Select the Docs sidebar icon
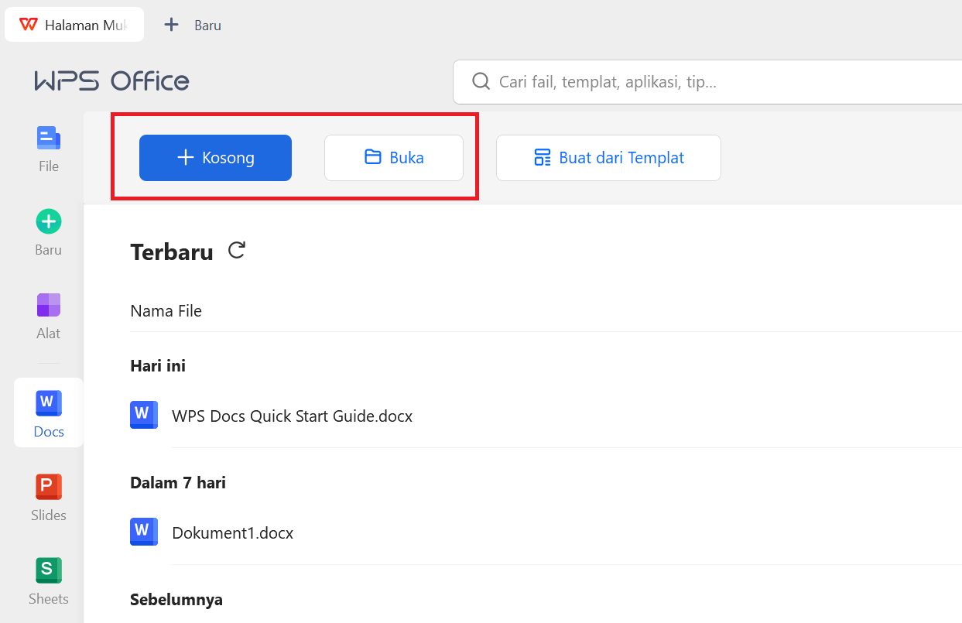962x623 pixels. coord(48,412)
